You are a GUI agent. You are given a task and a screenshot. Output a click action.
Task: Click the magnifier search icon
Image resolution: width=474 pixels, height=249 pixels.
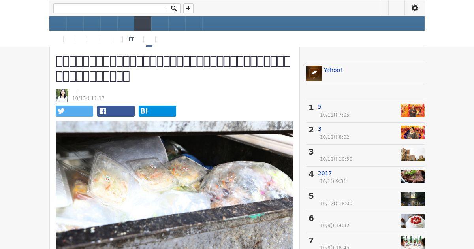[x=173, y=8]
